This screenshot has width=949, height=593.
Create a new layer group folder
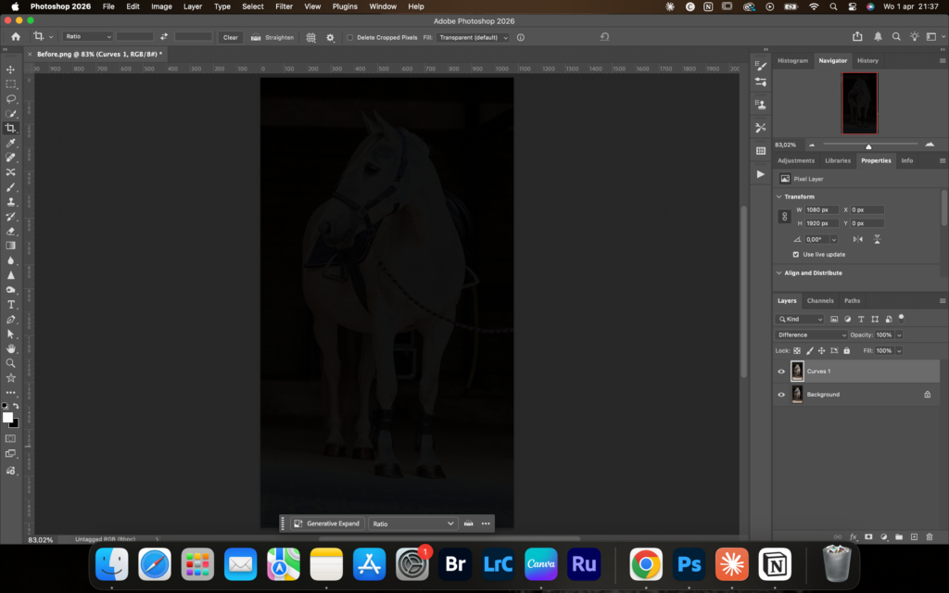[899, 536]
